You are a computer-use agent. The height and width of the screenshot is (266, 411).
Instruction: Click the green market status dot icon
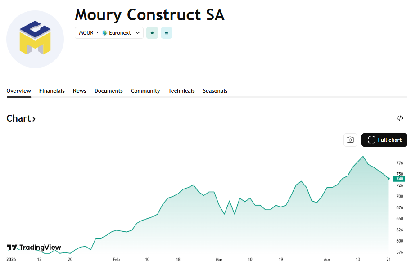click(152, 33)
